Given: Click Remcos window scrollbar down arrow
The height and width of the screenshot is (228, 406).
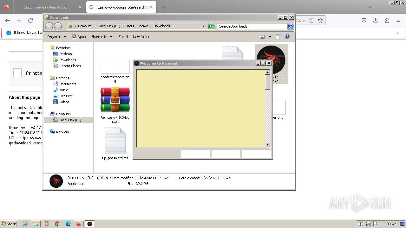Looking at the screenshot, I should click(x=267, y=145).
